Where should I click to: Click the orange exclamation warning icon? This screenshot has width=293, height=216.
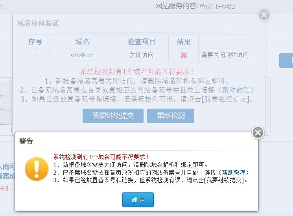(36, 169)
